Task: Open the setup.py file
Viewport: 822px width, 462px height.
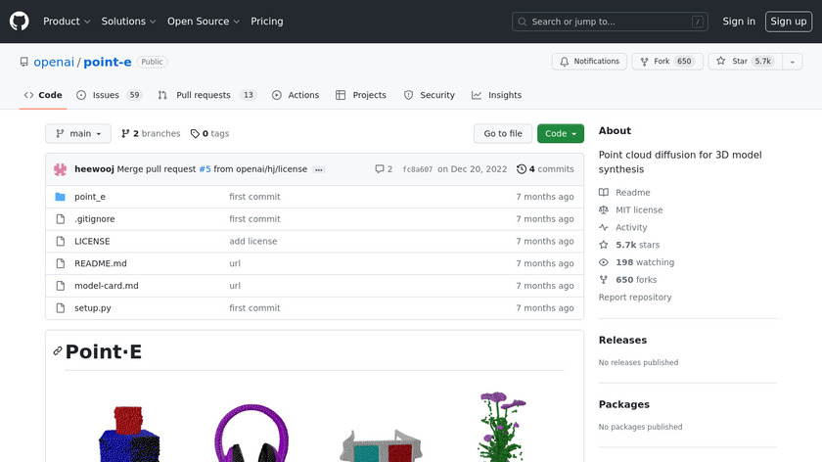Action: tap(93, 308)
